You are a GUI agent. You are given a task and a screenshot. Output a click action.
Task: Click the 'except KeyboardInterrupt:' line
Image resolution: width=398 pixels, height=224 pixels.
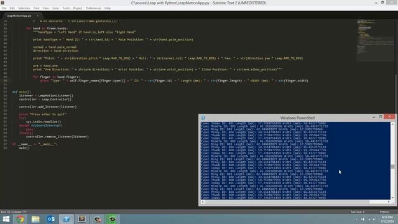point(40,126)
